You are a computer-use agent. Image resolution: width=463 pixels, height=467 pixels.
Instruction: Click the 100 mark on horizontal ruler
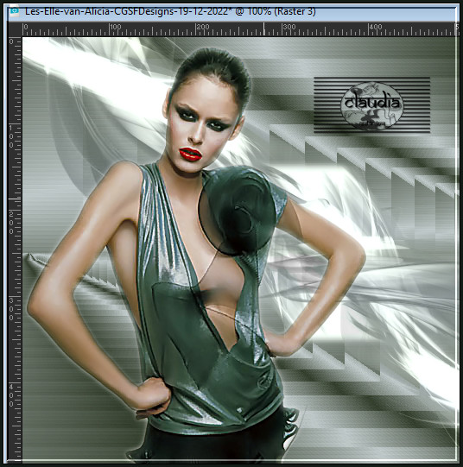(116, 27)
